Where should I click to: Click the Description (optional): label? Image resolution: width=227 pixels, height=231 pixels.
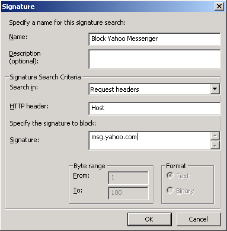[25, 57]
